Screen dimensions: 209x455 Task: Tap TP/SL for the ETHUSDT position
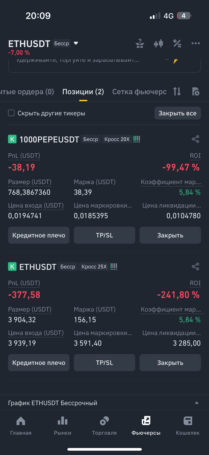click(104, 363)
